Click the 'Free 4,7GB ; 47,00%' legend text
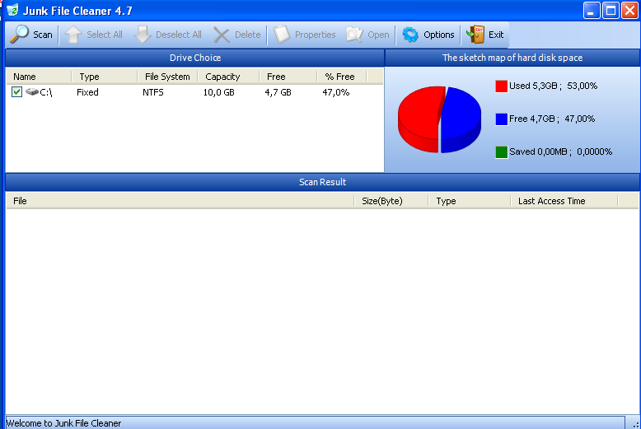Screen dimensions: 641x429 (x=552, y=119)
